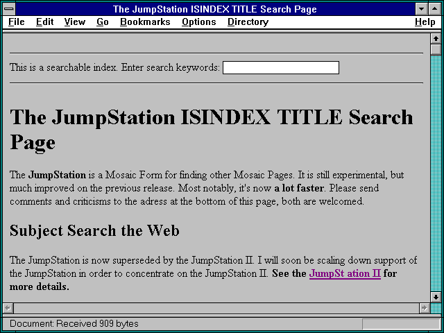The width and height of the screenshot is (444, 333).
Task: Click the vertical scrollbar up arrow
Action: point(436,39)
